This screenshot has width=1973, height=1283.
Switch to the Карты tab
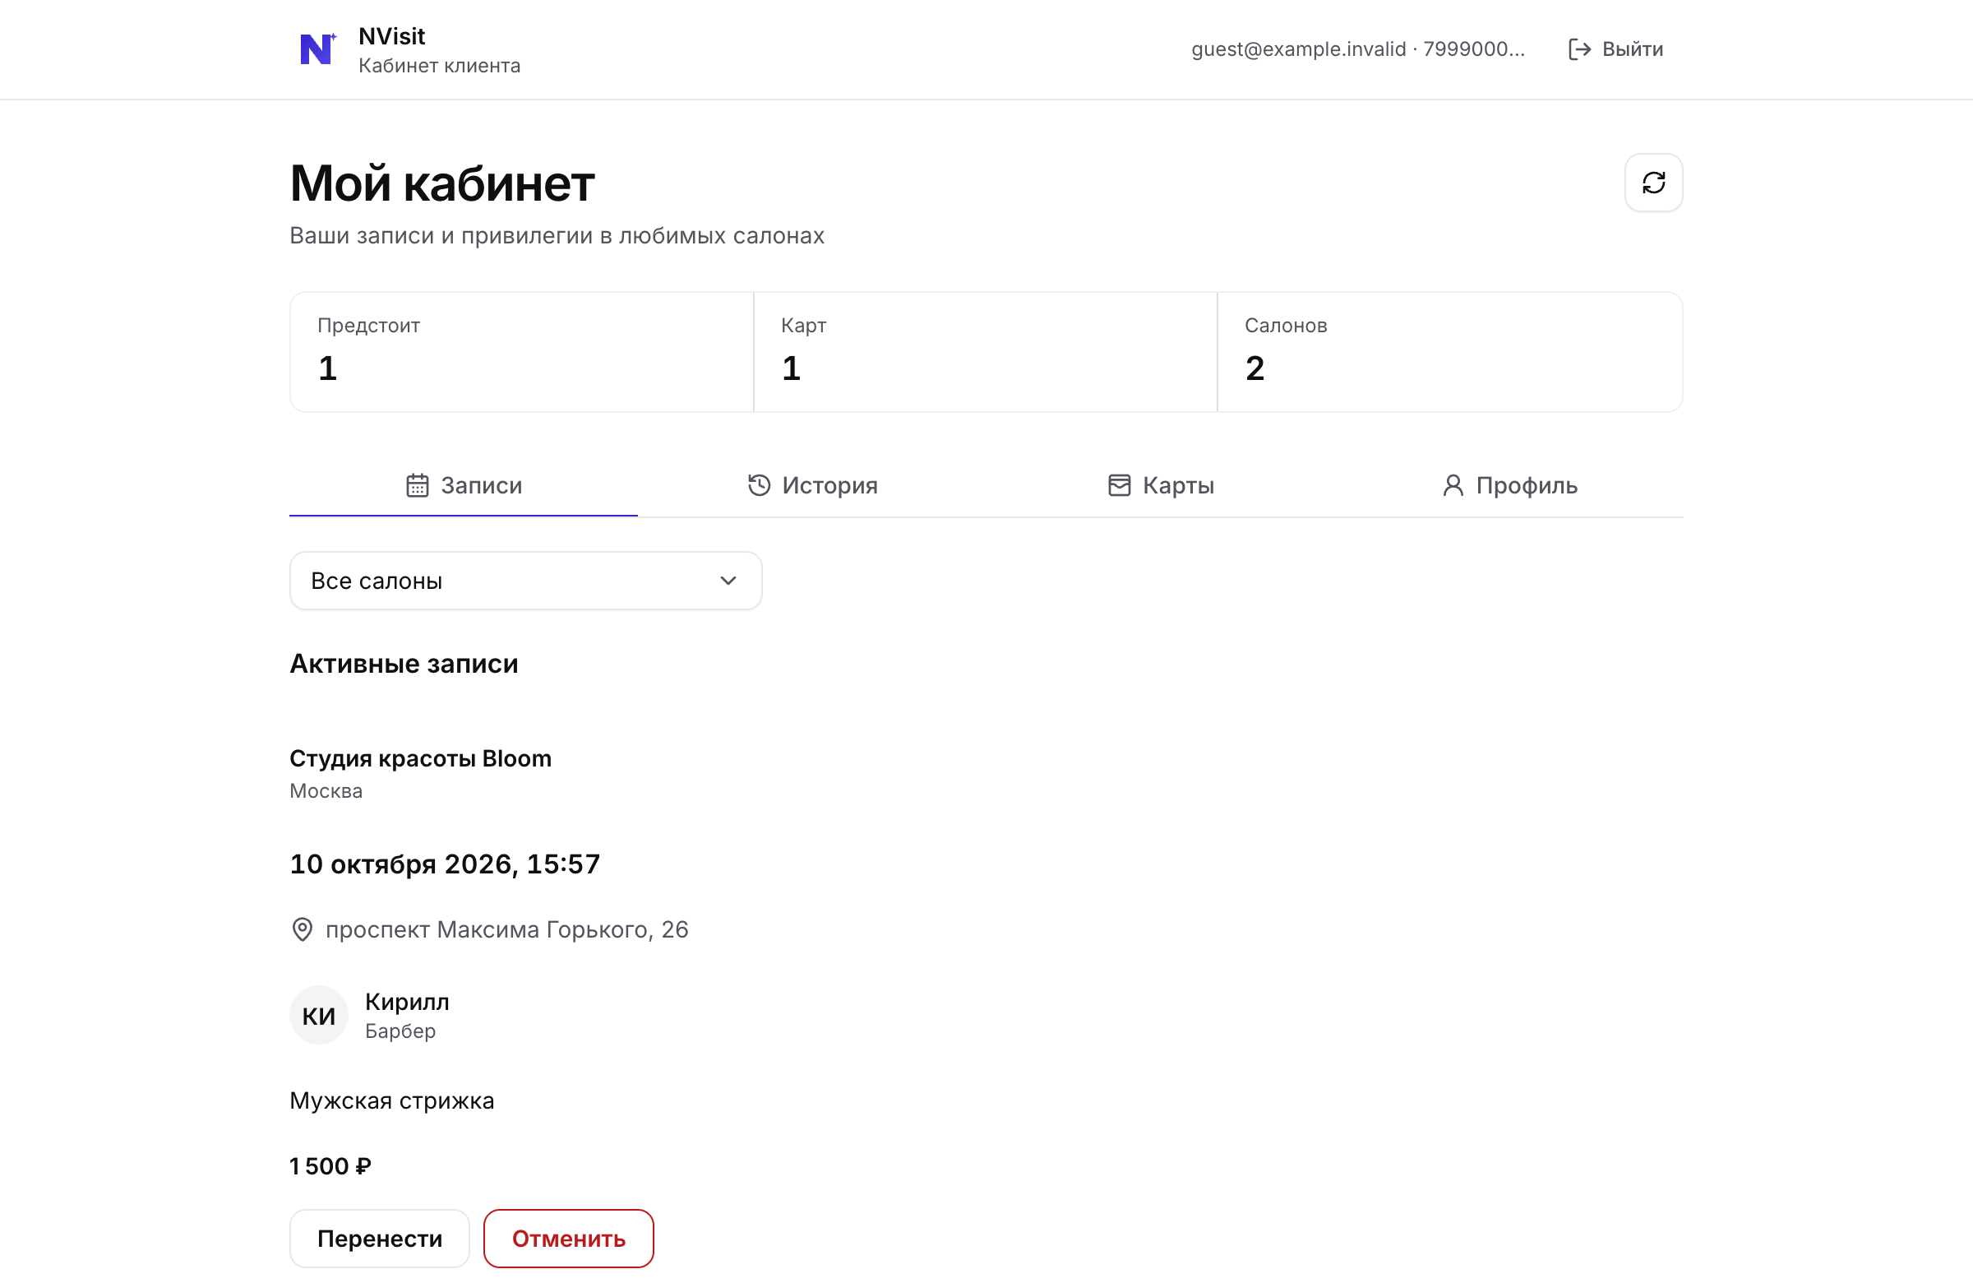click(x=1161, y=486)
